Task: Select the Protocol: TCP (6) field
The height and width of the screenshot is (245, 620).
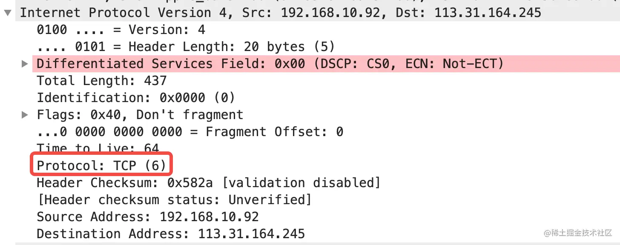Action: click(101, 166)
